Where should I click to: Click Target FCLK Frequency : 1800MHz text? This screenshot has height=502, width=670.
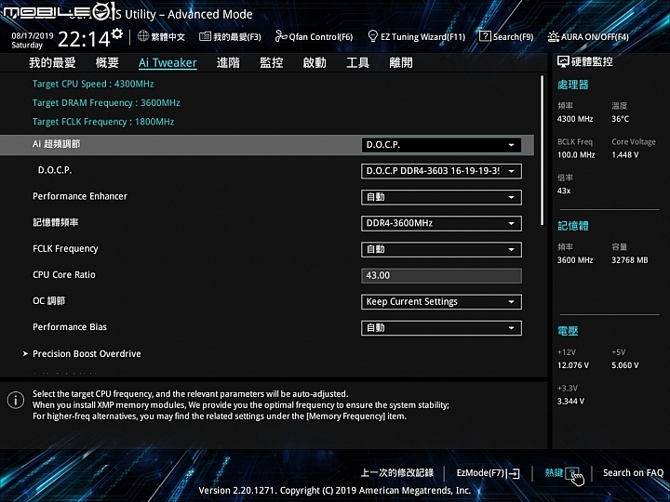click(103, 122)
